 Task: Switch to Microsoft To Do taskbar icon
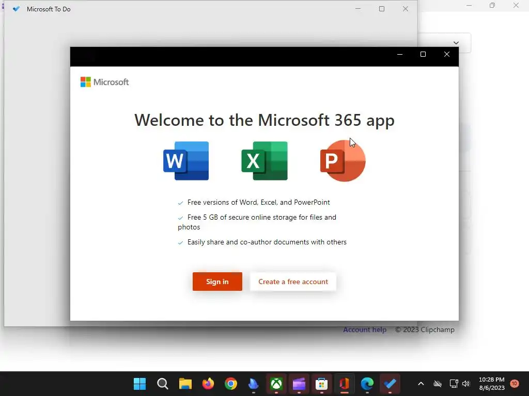click(x=390, y=384)
